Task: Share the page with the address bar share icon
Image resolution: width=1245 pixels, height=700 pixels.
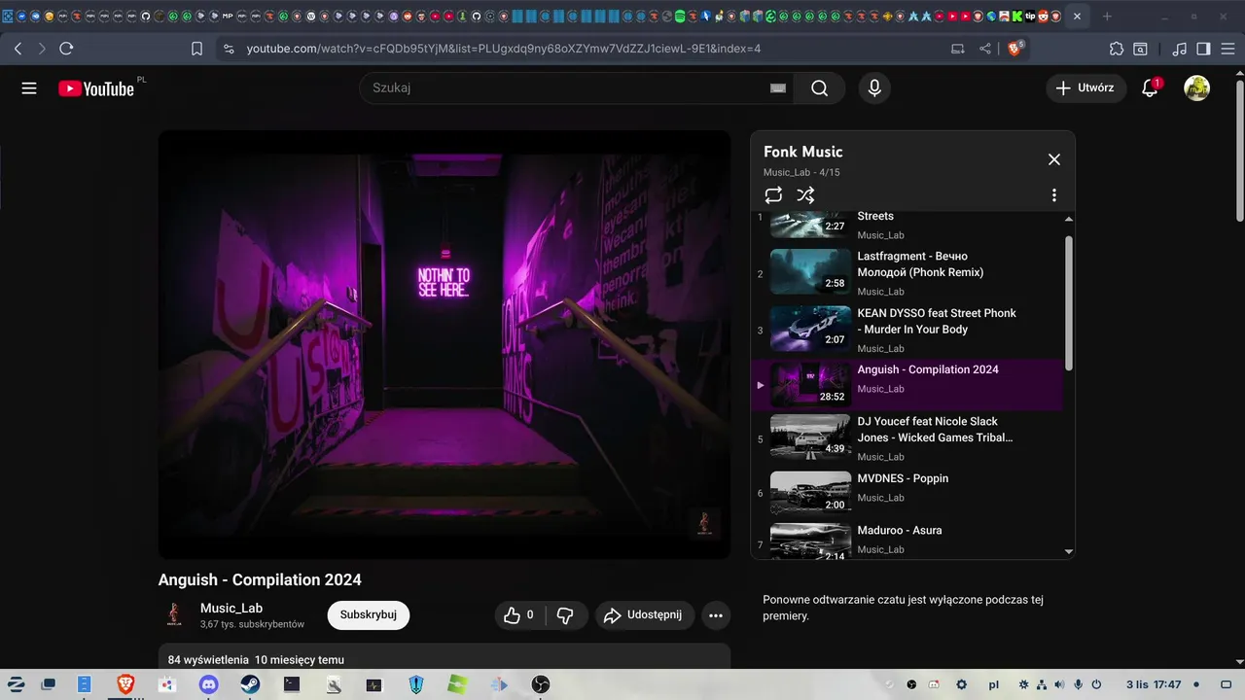Action: point(985,49)
